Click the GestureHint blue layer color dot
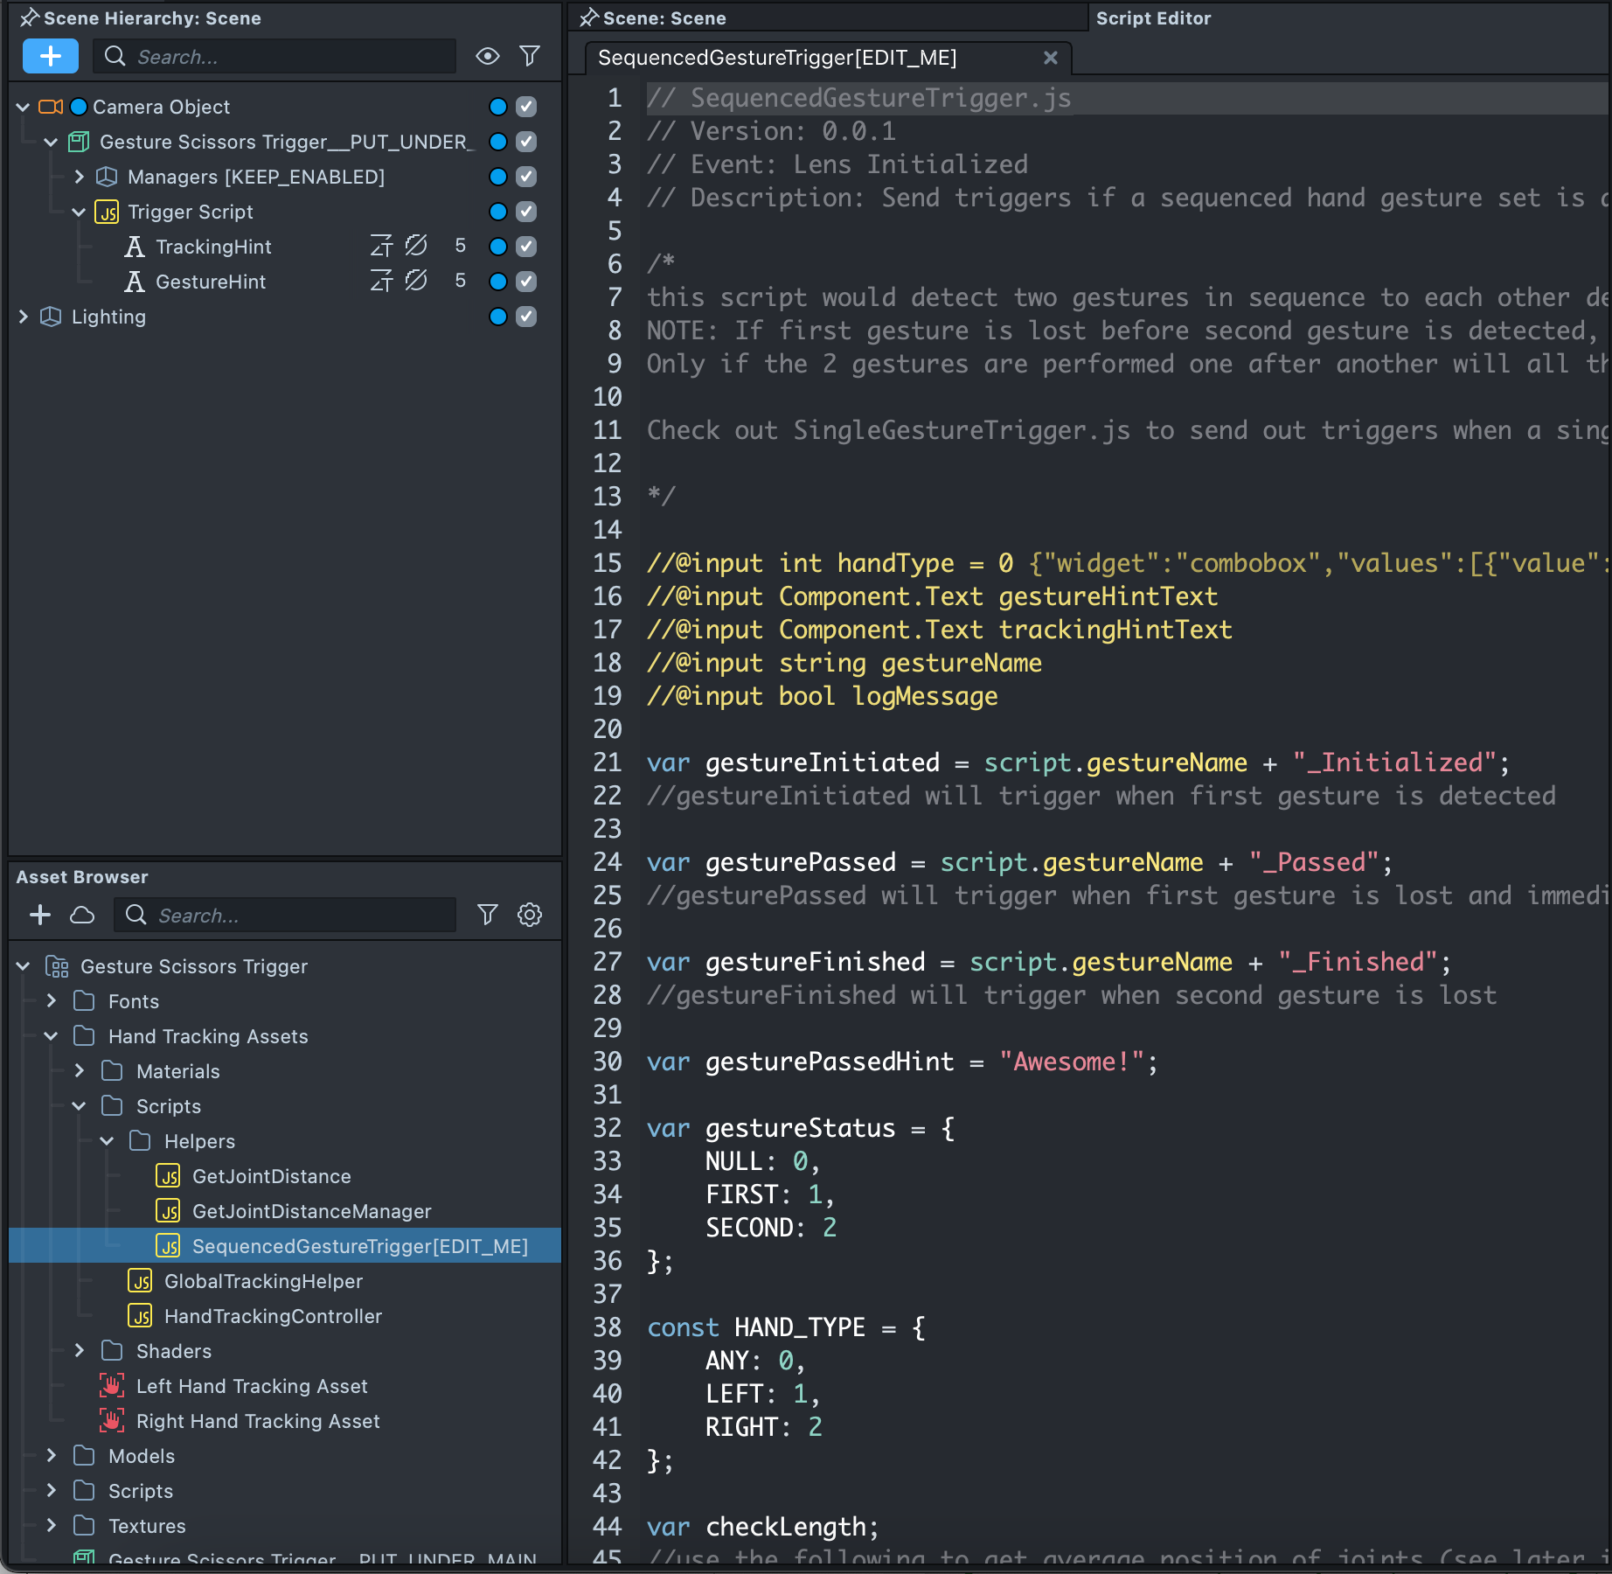This screenshot has width=1612, height=1574. 498,282
